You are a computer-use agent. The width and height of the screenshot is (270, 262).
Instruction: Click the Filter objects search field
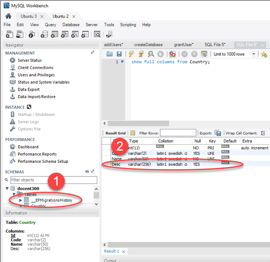click(x=53, y=180)
